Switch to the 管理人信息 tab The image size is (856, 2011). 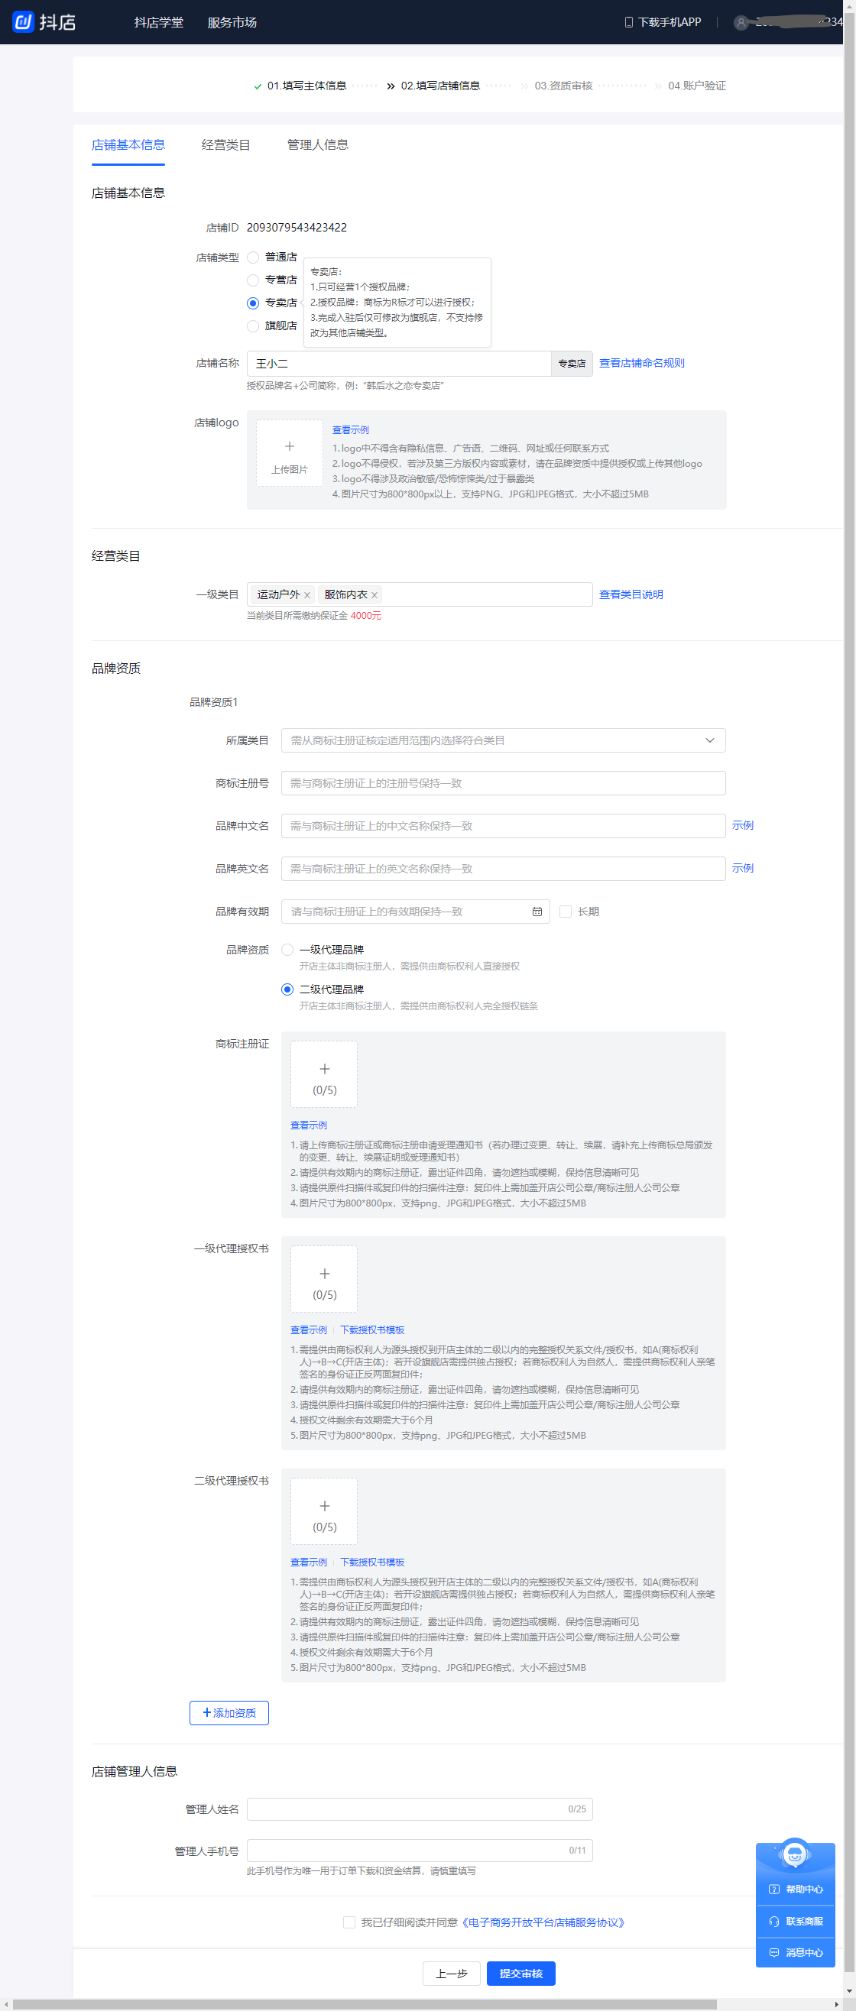[317, 145]
